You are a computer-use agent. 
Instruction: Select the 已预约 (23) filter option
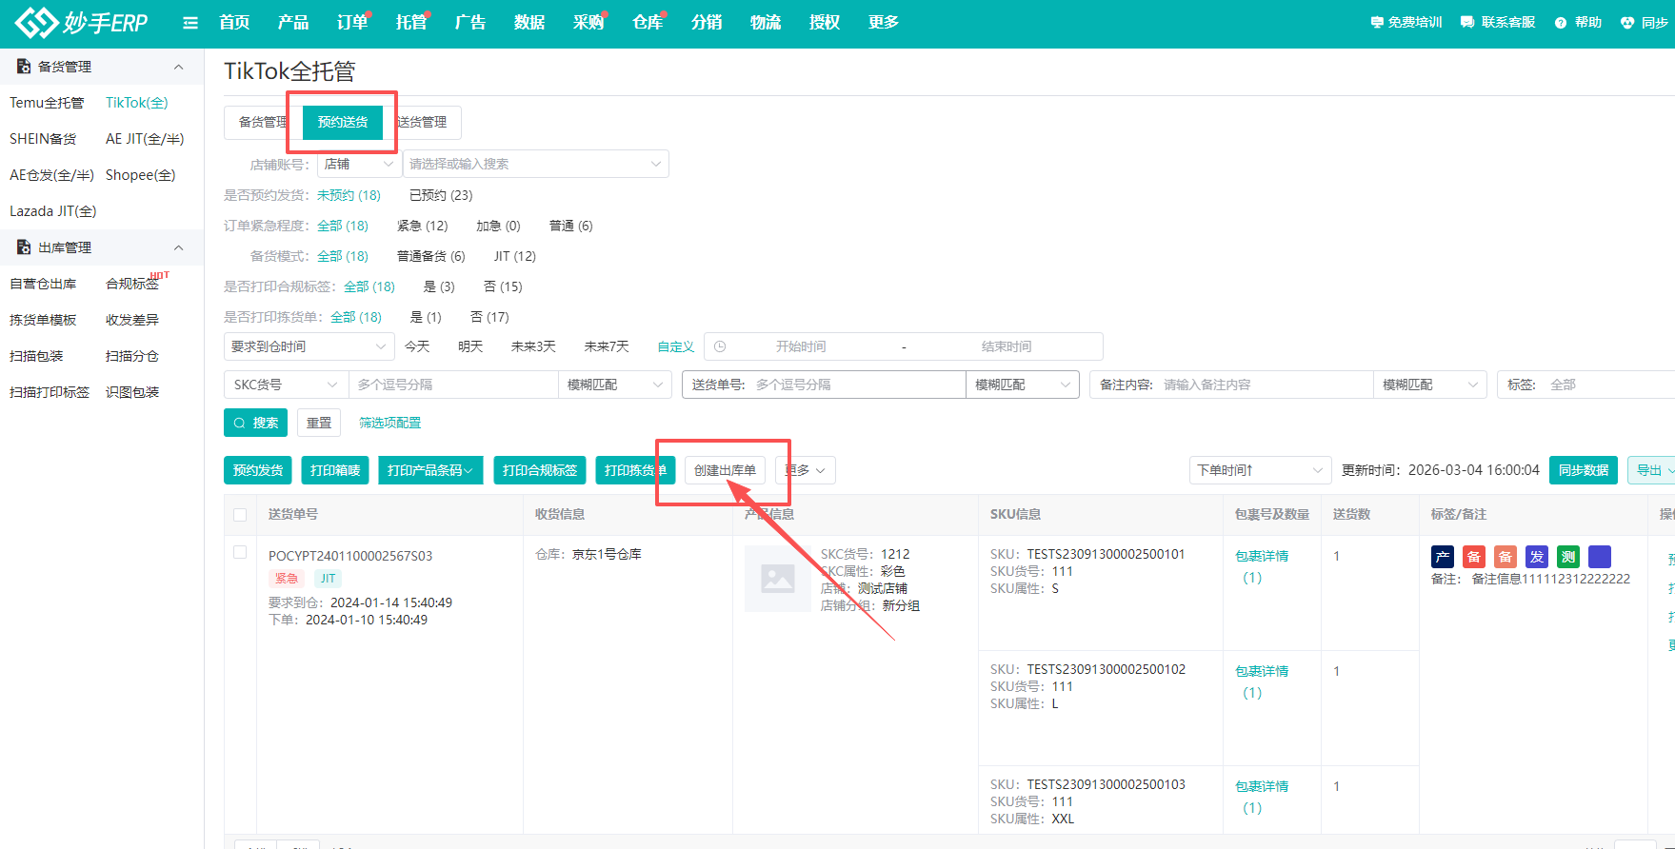tap(441, 195)
